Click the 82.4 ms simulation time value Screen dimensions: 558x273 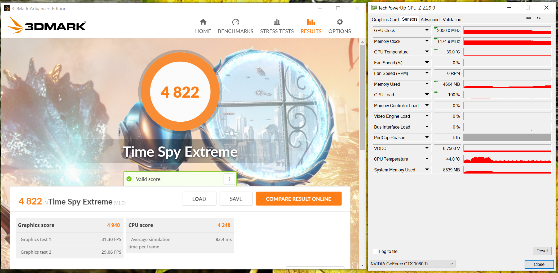tap(224, 239)
